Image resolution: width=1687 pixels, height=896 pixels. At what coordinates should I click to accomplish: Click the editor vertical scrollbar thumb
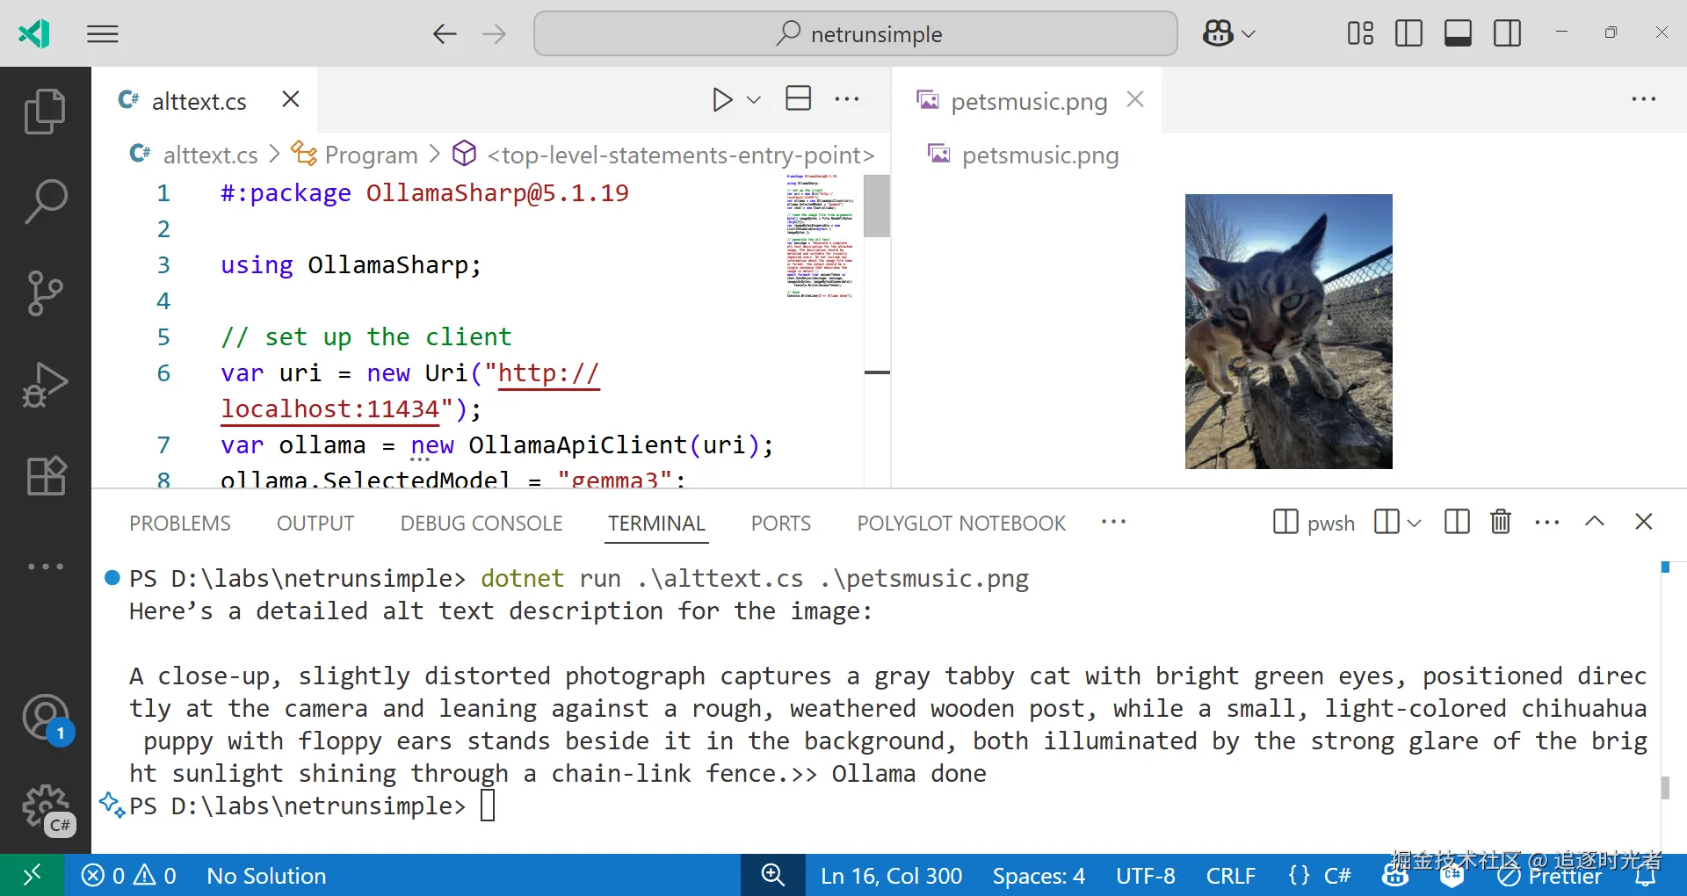point(877,206)
